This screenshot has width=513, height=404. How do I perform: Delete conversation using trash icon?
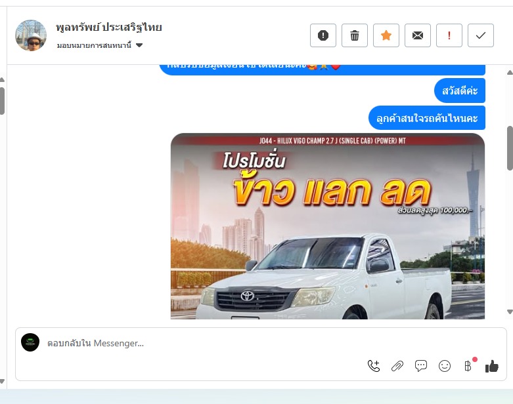pos(354,35)
